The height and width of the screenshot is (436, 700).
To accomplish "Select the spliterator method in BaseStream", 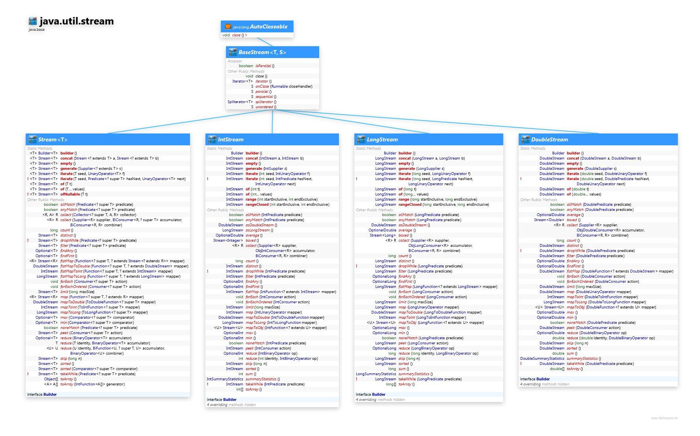I will [x=264, y=102].
